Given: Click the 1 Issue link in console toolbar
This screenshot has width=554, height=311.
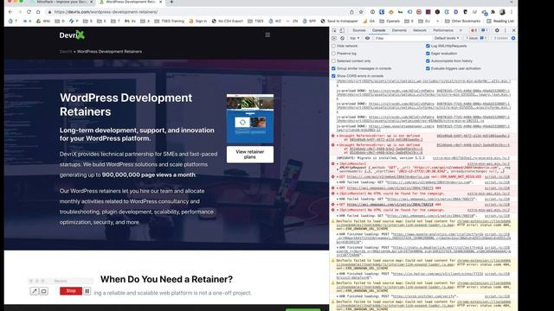Looking at the screenshot, I should (x=476, y=38).
